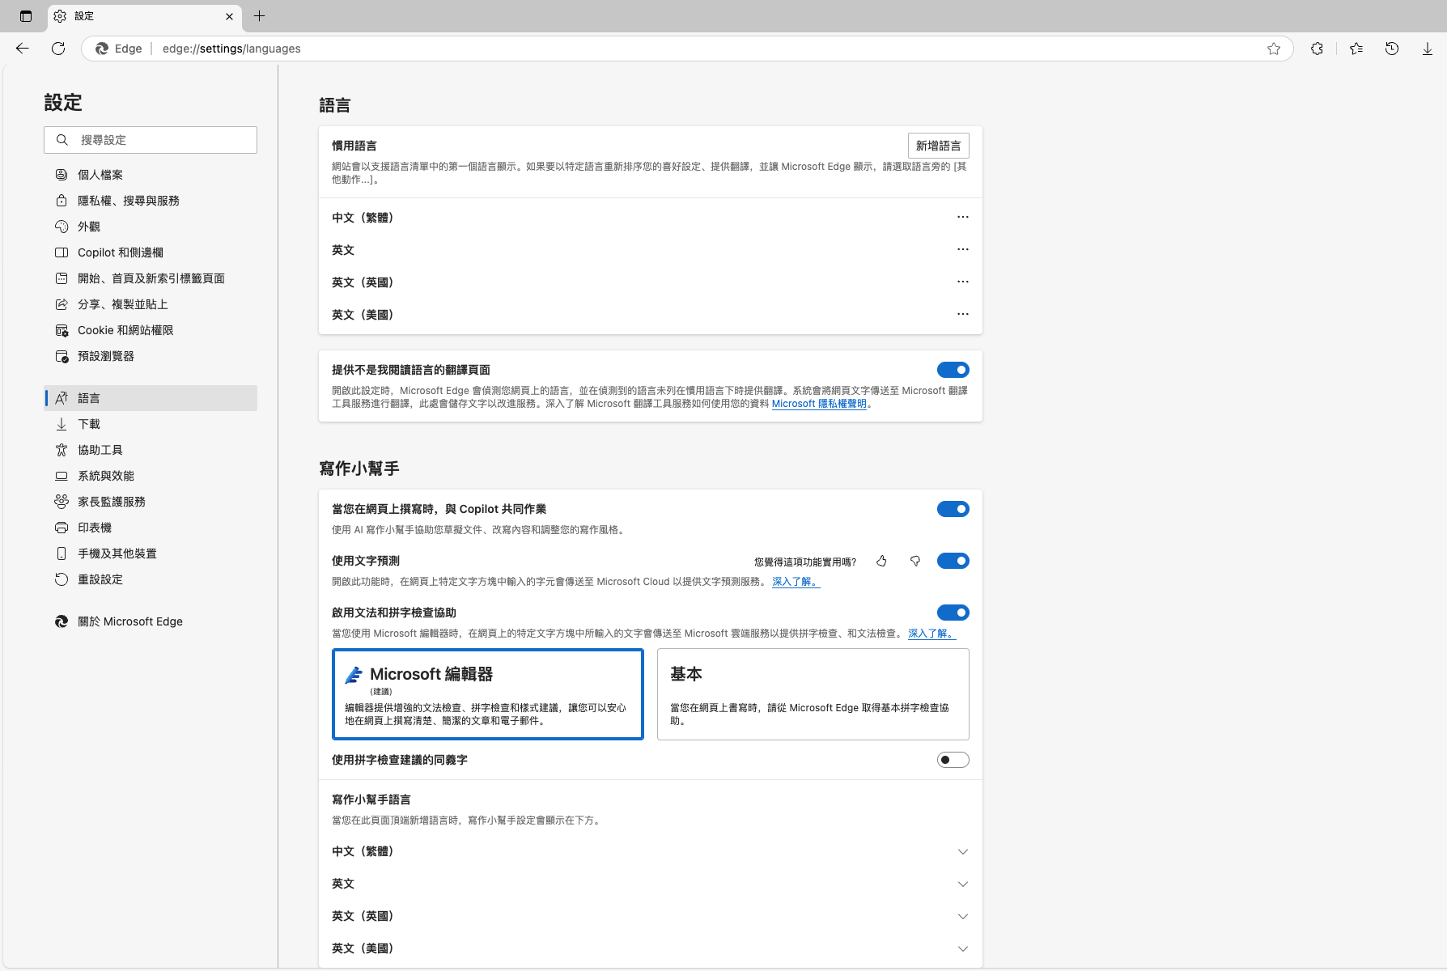Disable 使用文字預測 switch
Viewport: 1447px width, 971px height.
coord(953,561)
